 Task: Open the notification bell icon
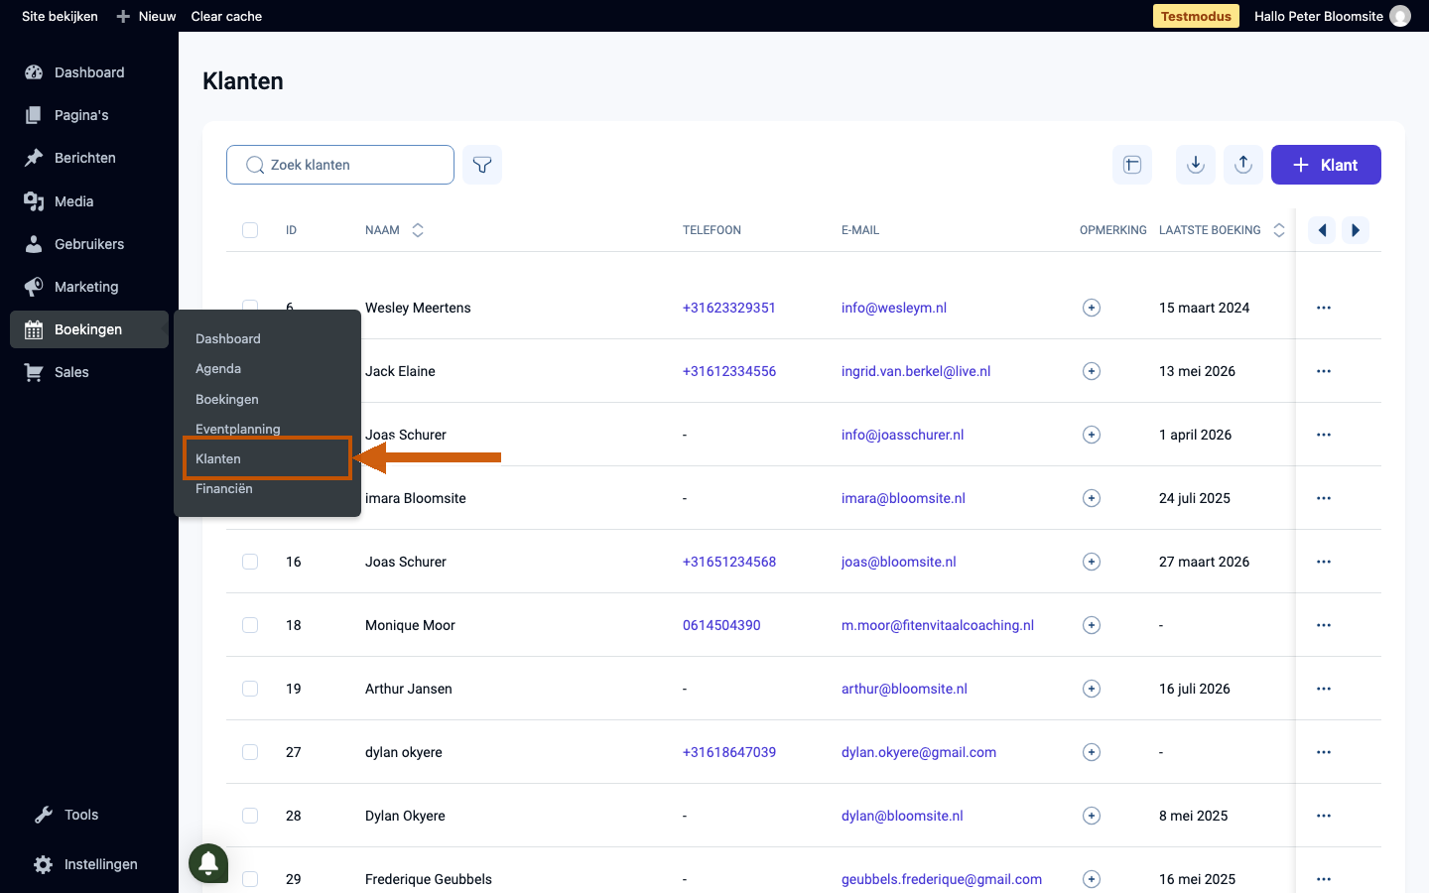[x=208, y=863]
